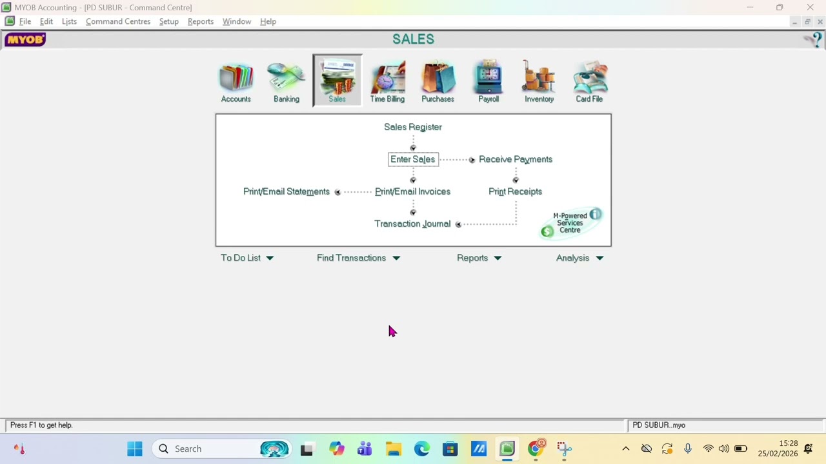Open battery status in tray

click(740, 449)
